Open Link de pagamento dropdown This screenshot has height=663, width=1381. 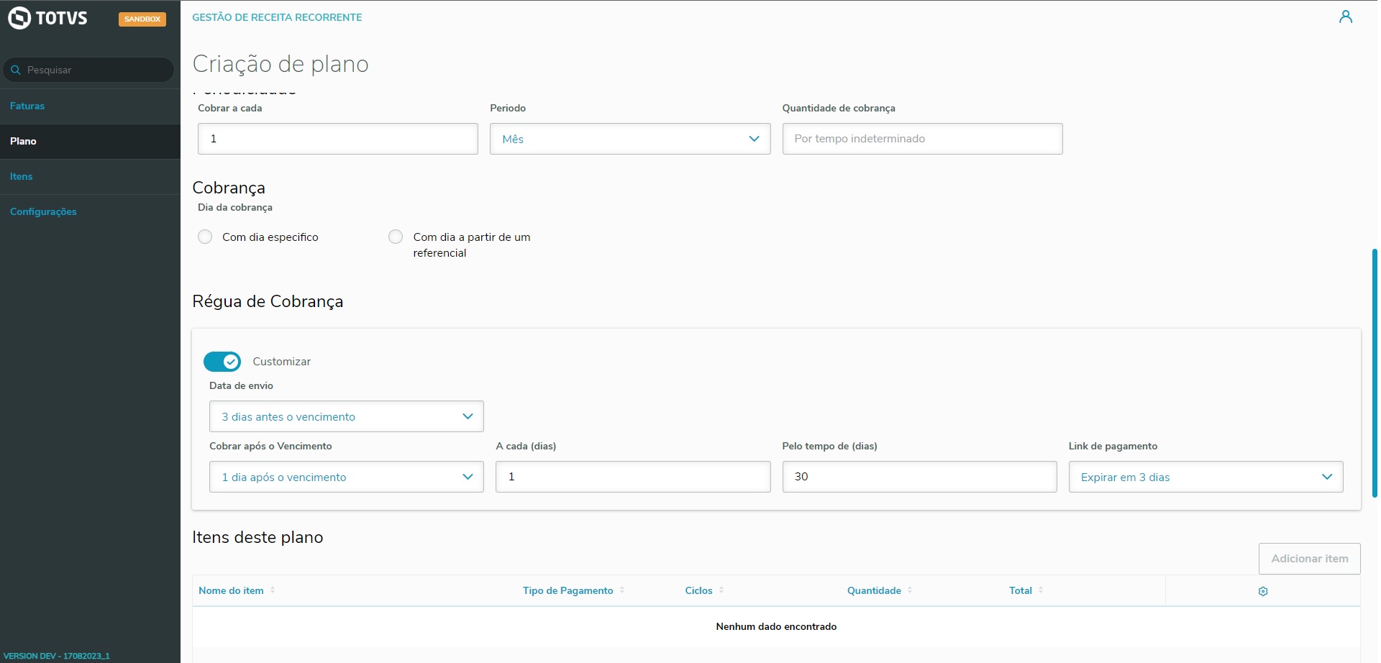tap(1205, 477)
